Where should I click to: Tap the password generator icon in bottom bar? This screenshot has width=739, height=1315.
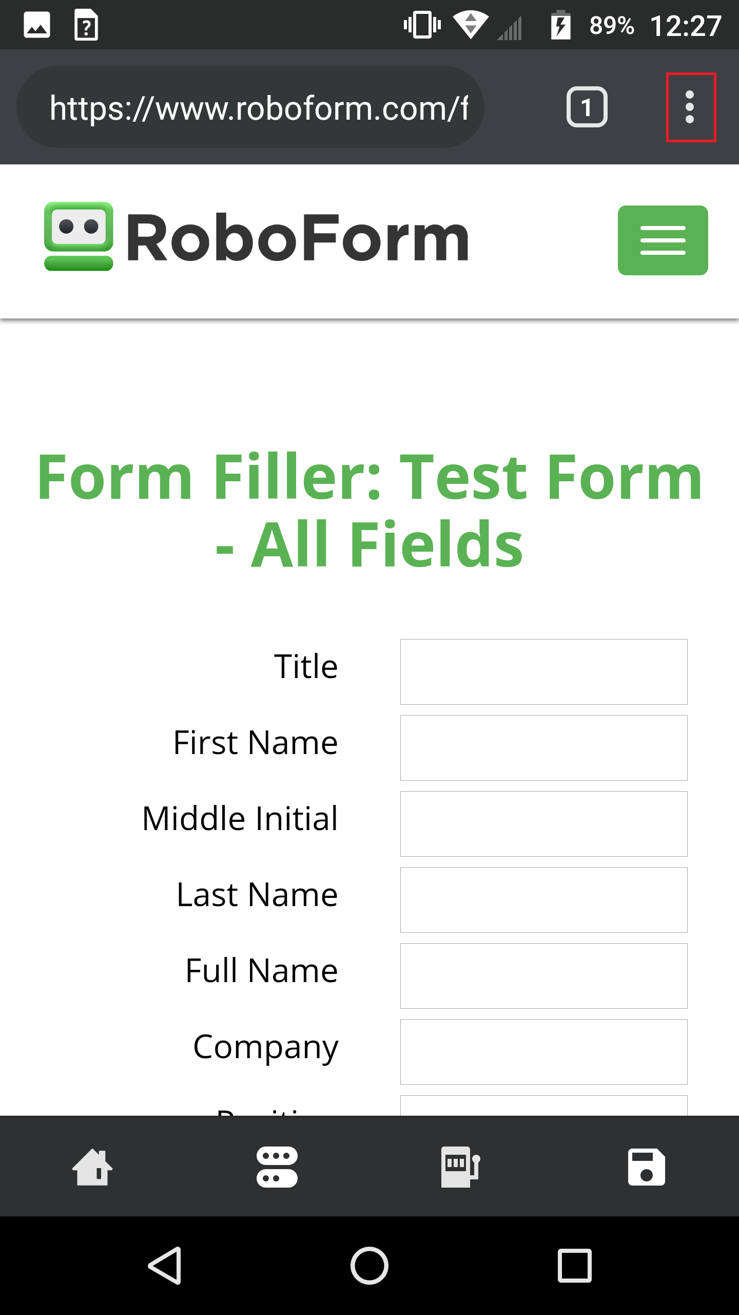pos(461,1167)
